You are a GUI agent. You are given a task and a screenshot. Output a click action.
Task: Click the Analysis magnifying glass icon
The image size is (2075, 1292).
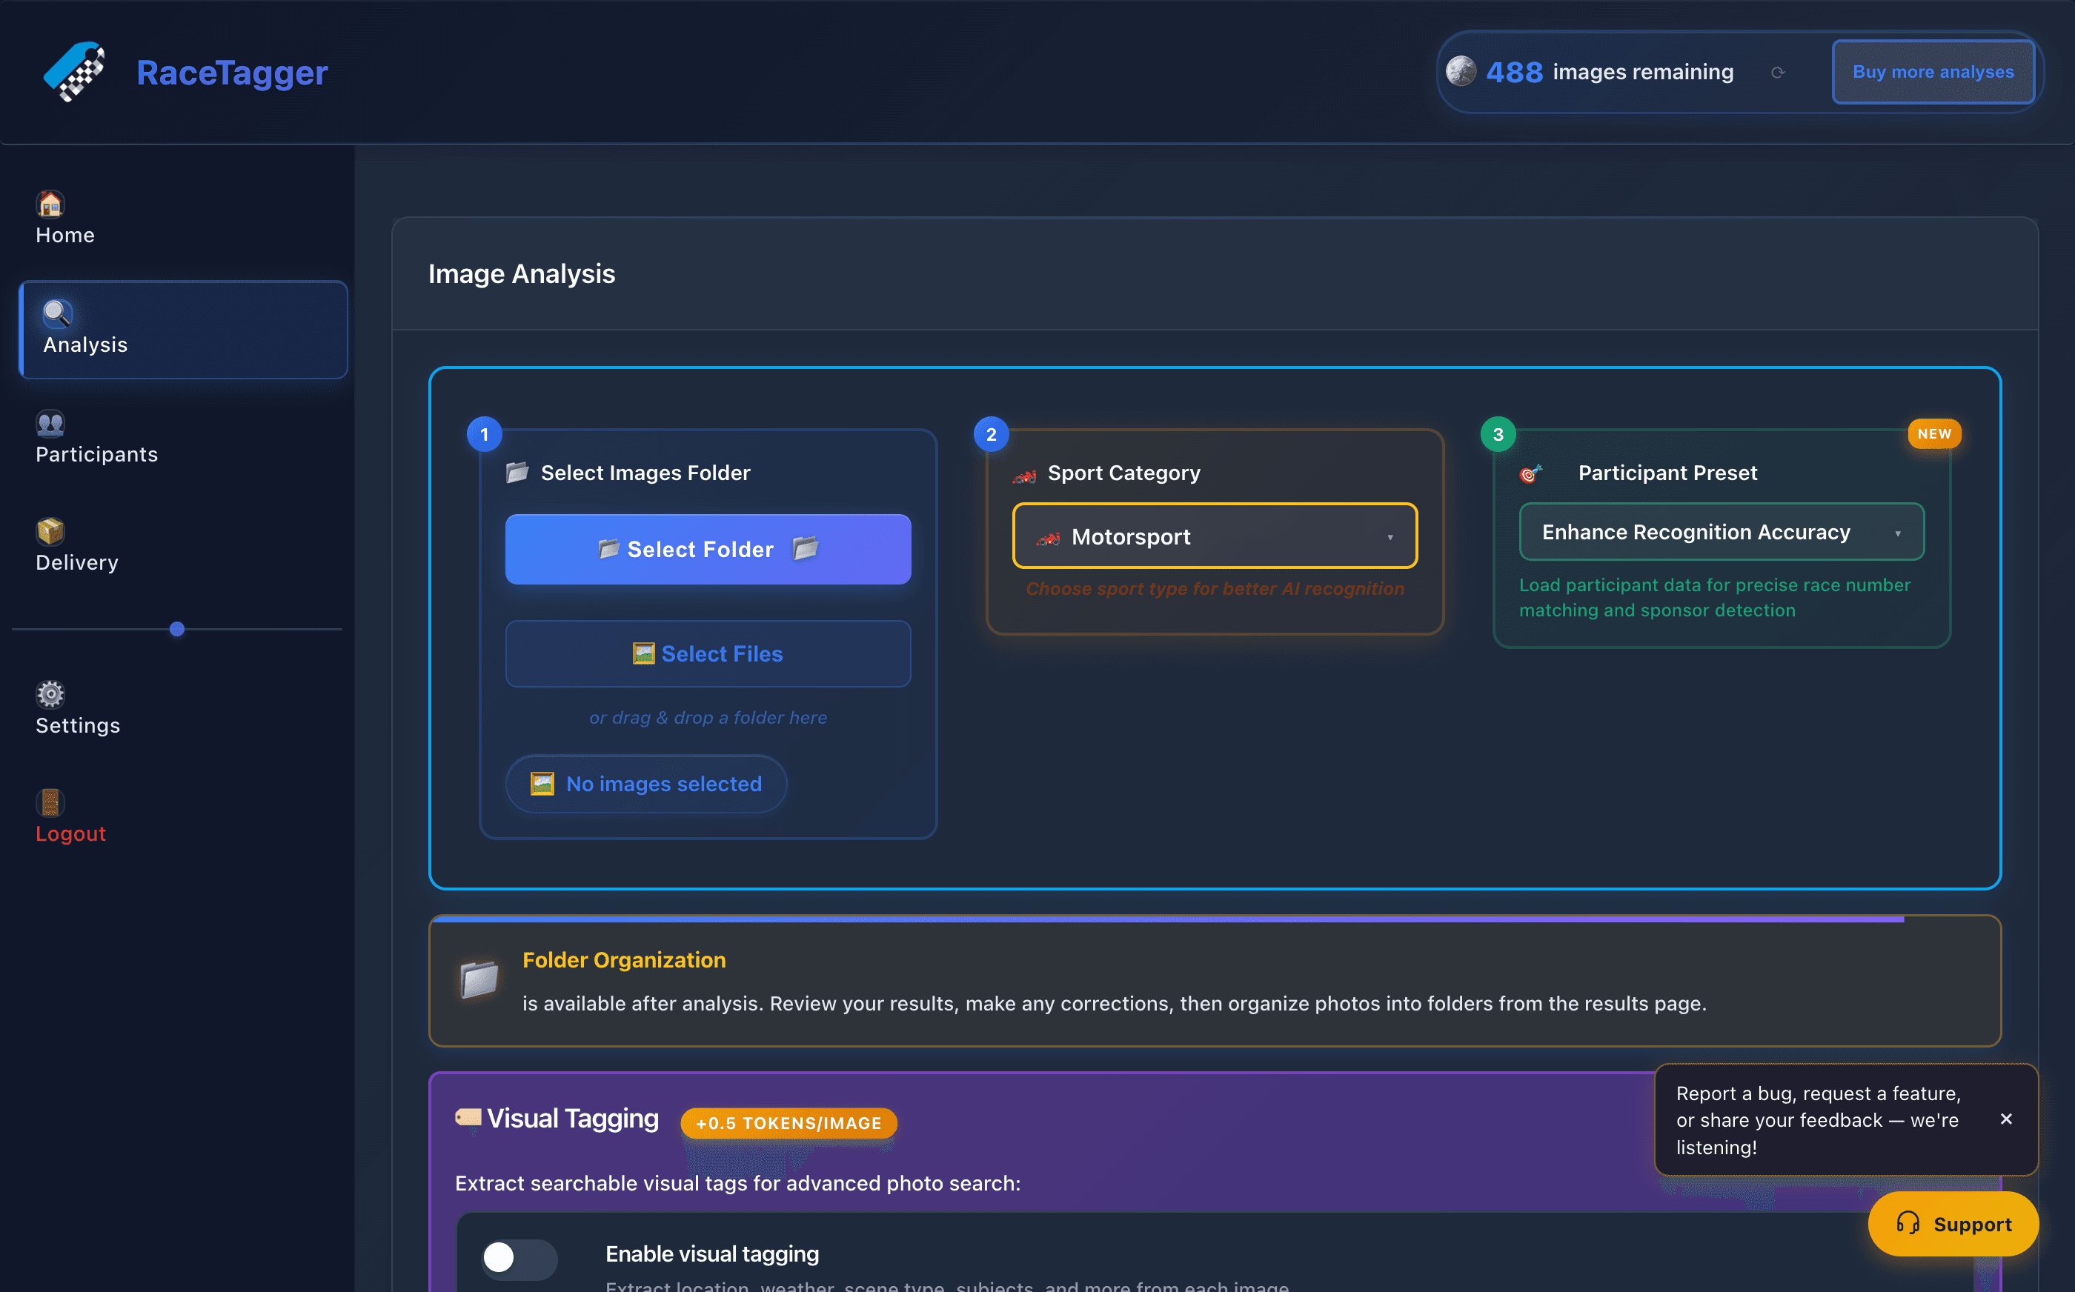point(57,313)
